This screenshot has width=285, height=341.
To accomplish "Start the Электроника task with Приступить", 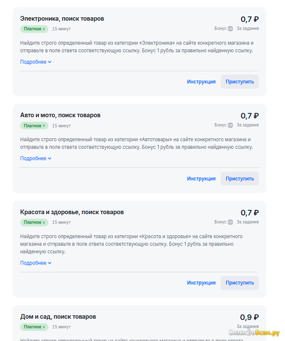I will [x=240, y=82].
